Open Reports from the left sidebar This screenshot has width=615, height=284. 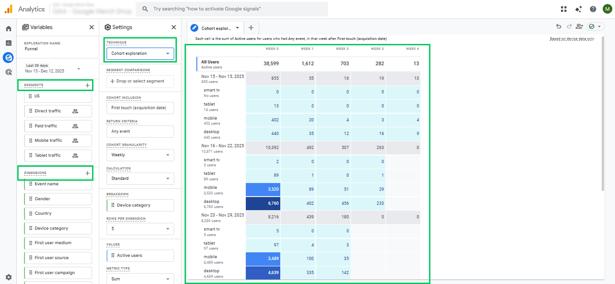pos(8,43)
